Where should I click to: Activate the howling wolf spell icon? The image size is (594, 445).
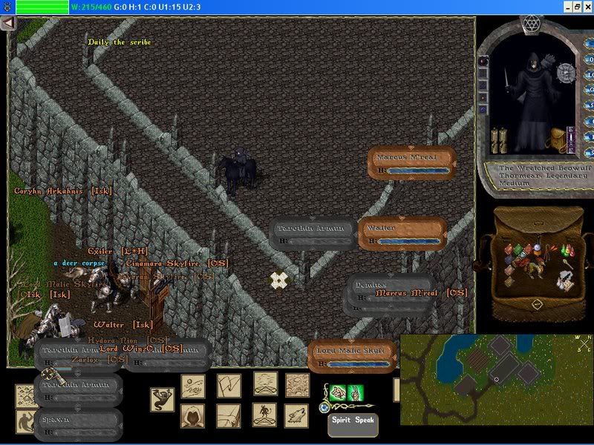click(x=296, y=416)
